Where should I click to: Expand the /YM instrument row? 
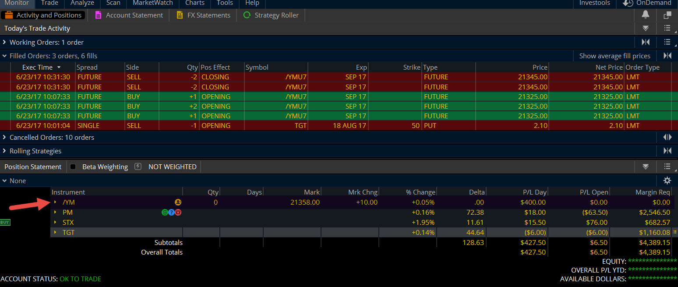(x=55, y=202)
